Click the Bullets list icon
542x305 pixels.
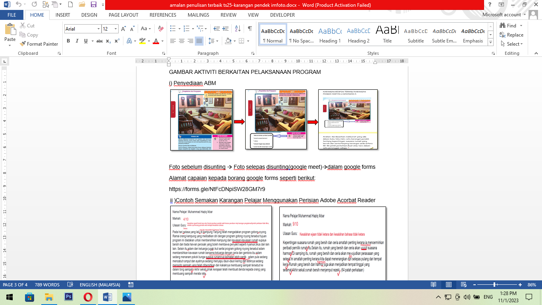pyautogui.click(x=173, y=29)
